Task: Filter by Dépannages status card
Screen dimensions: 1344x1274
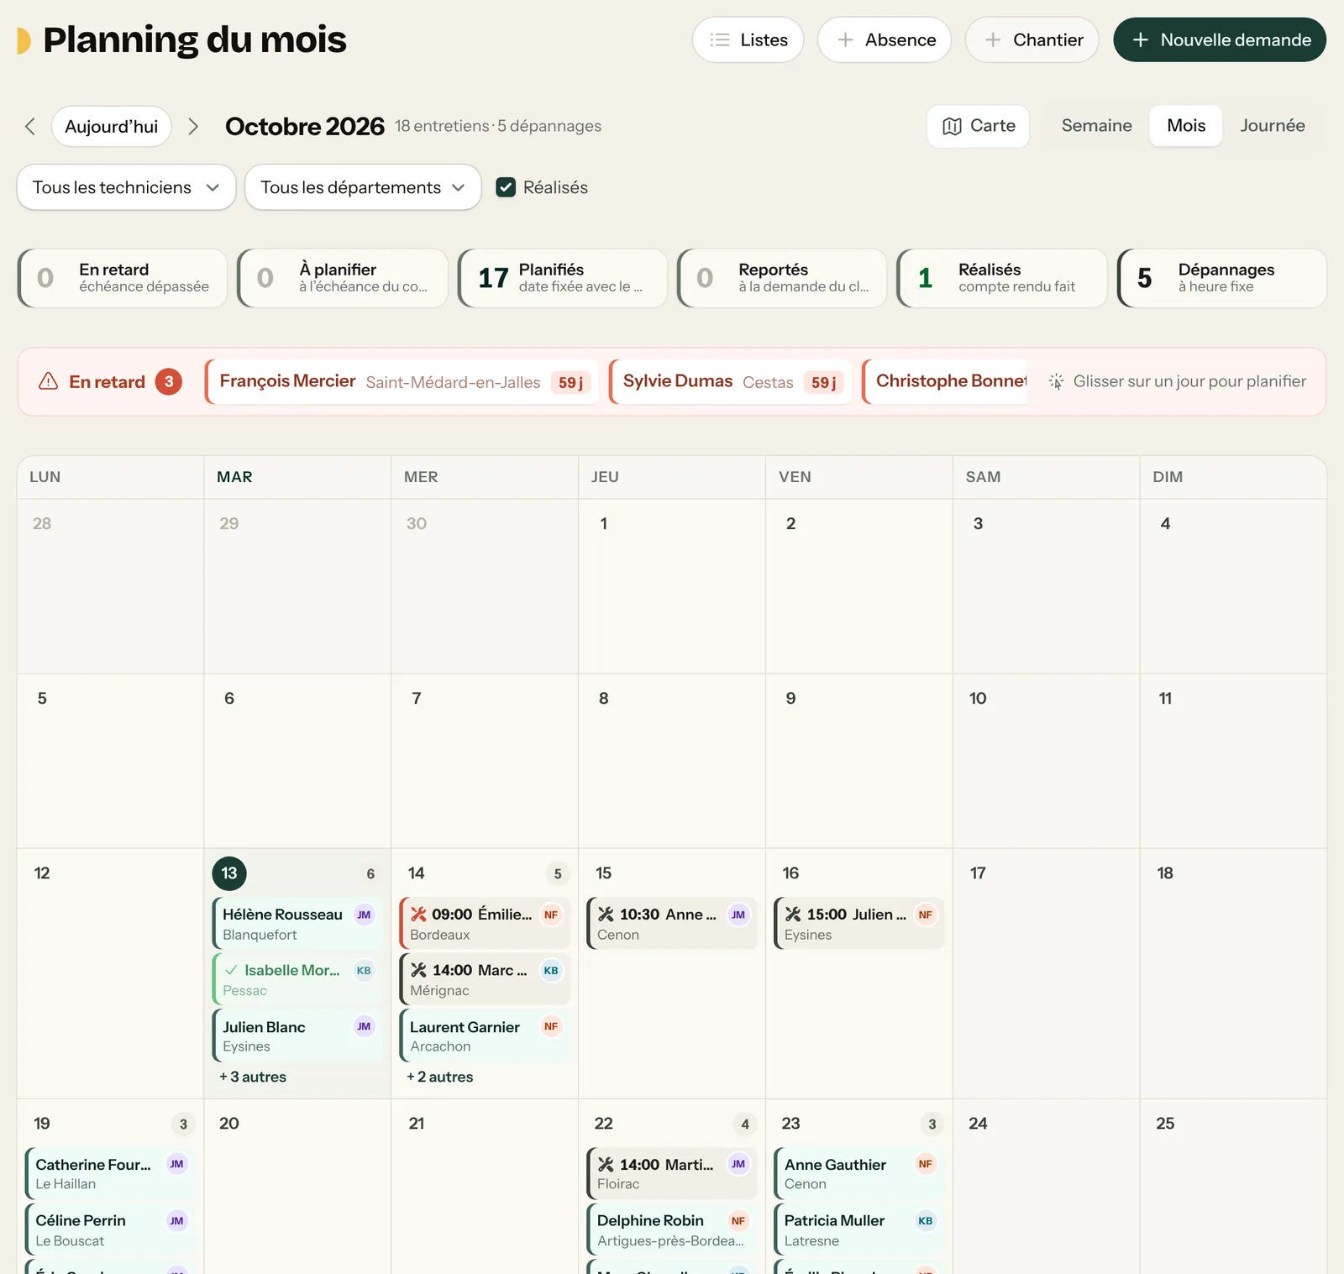Action: coord(1222,278)
